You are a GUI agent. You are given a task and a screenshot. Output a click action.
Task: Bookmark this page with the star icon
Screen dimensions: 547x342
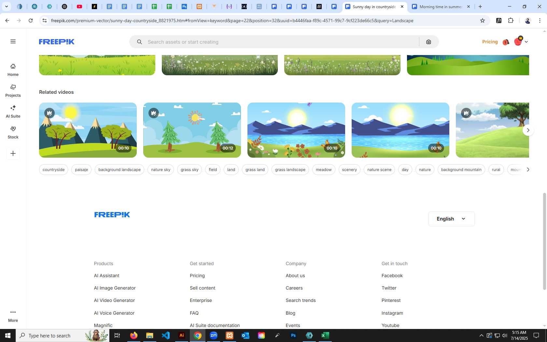(483, 21)
